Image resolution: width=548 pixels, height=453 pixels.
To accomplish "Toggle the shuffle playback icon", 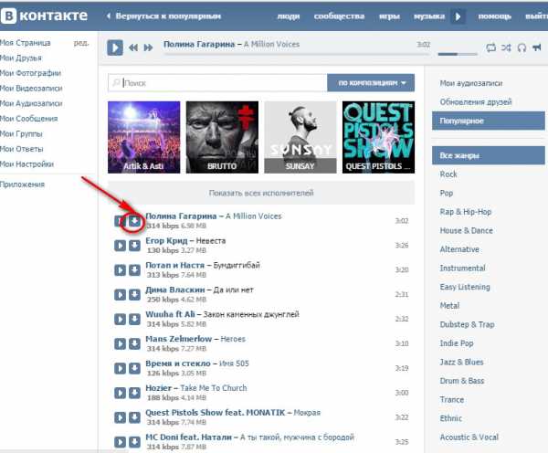I will (506, 47).
